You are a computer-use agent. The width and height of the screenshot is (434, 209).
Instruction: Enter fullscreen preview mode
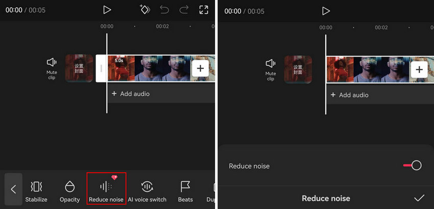204,10
